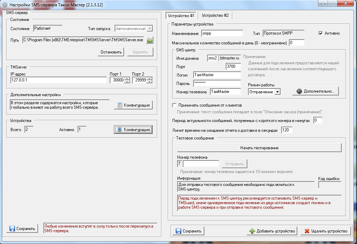357x244 pixels.
Task: Click the Информация test message text box
Action: tap(246, 187)
